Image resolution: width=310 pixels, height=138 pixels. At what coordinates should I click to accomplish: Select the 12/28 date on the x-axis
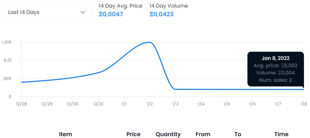point(22,103)
